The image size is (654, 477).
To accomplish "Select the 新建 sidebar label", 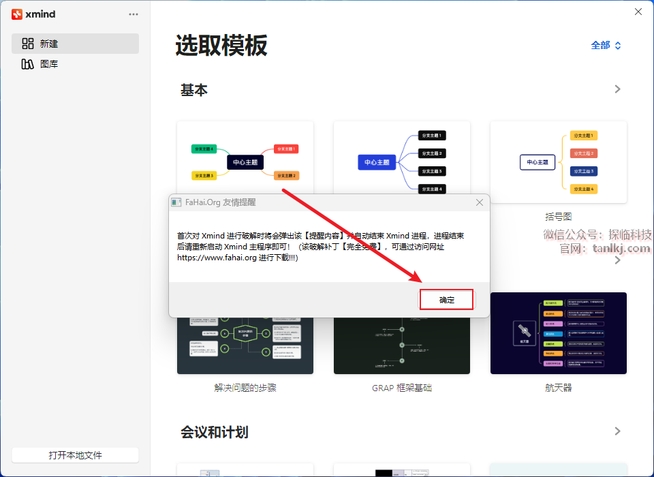I will [49, 44].
